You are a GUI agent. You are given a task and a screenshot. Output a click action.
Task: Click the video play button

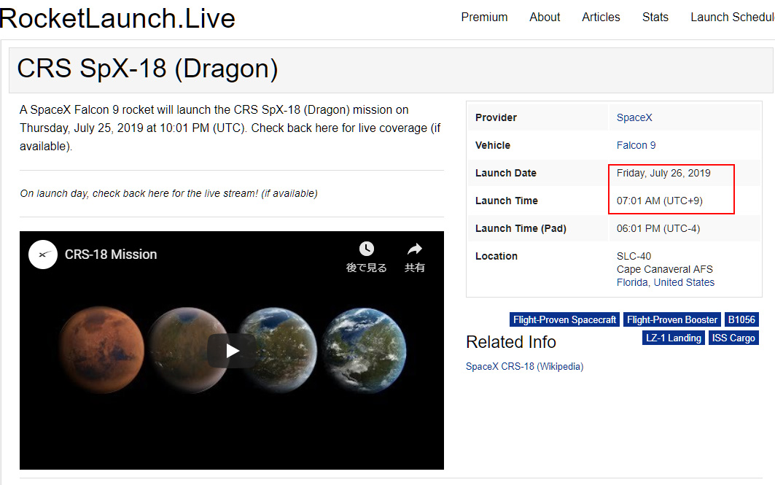pyautogui.click(x=232, y=351)
